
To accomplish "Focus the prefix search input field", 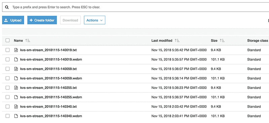I will click(x=136, y=7).
